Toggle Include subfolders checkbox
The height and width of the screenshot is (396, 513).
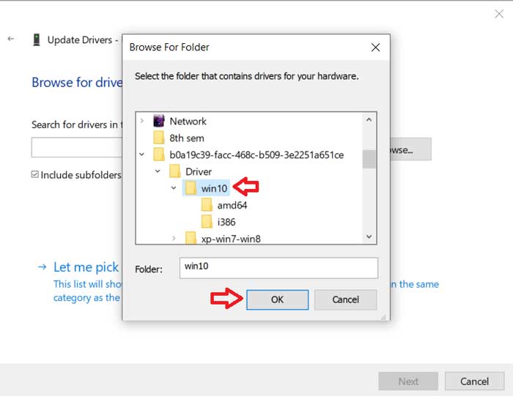(x=35, y=174)
